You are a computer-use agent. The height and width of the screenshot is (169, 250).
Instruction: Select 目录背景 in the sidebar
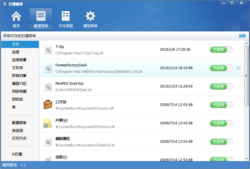pos(20,60)
